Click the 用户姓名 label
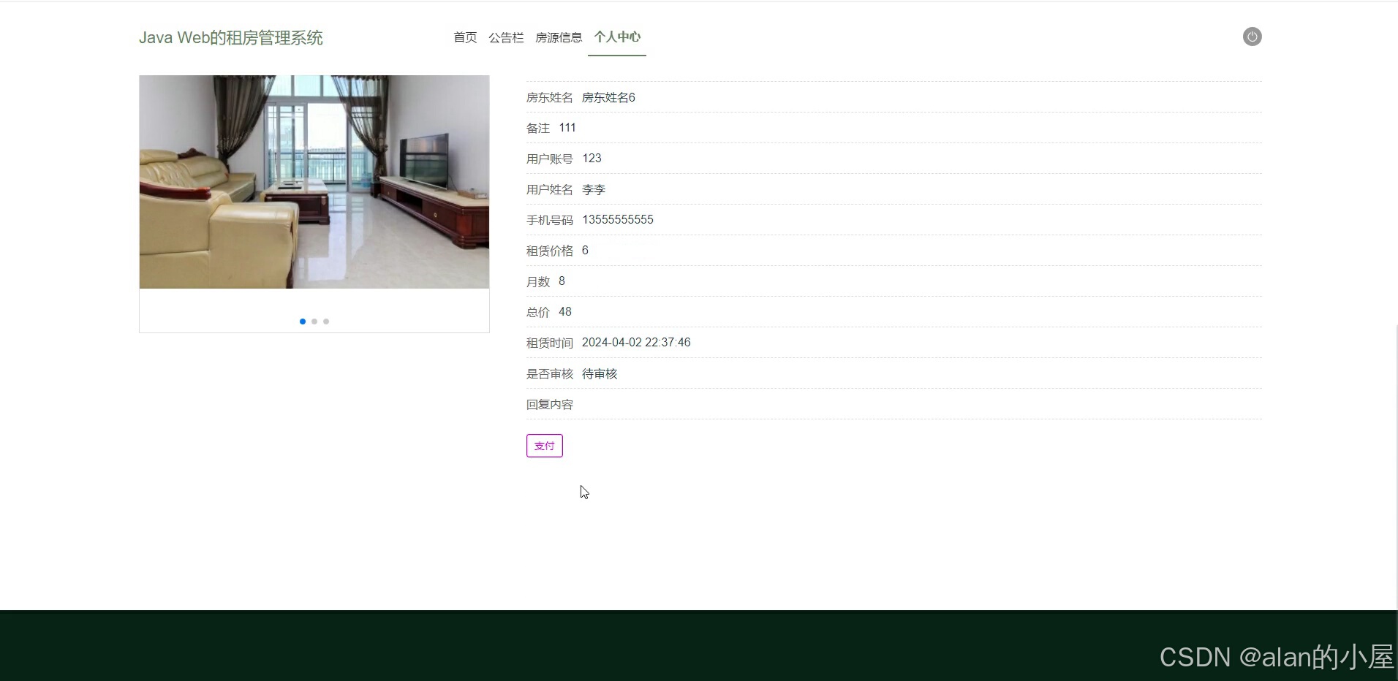The height and width of the screenshot is (681, 1398). (550, 189)
